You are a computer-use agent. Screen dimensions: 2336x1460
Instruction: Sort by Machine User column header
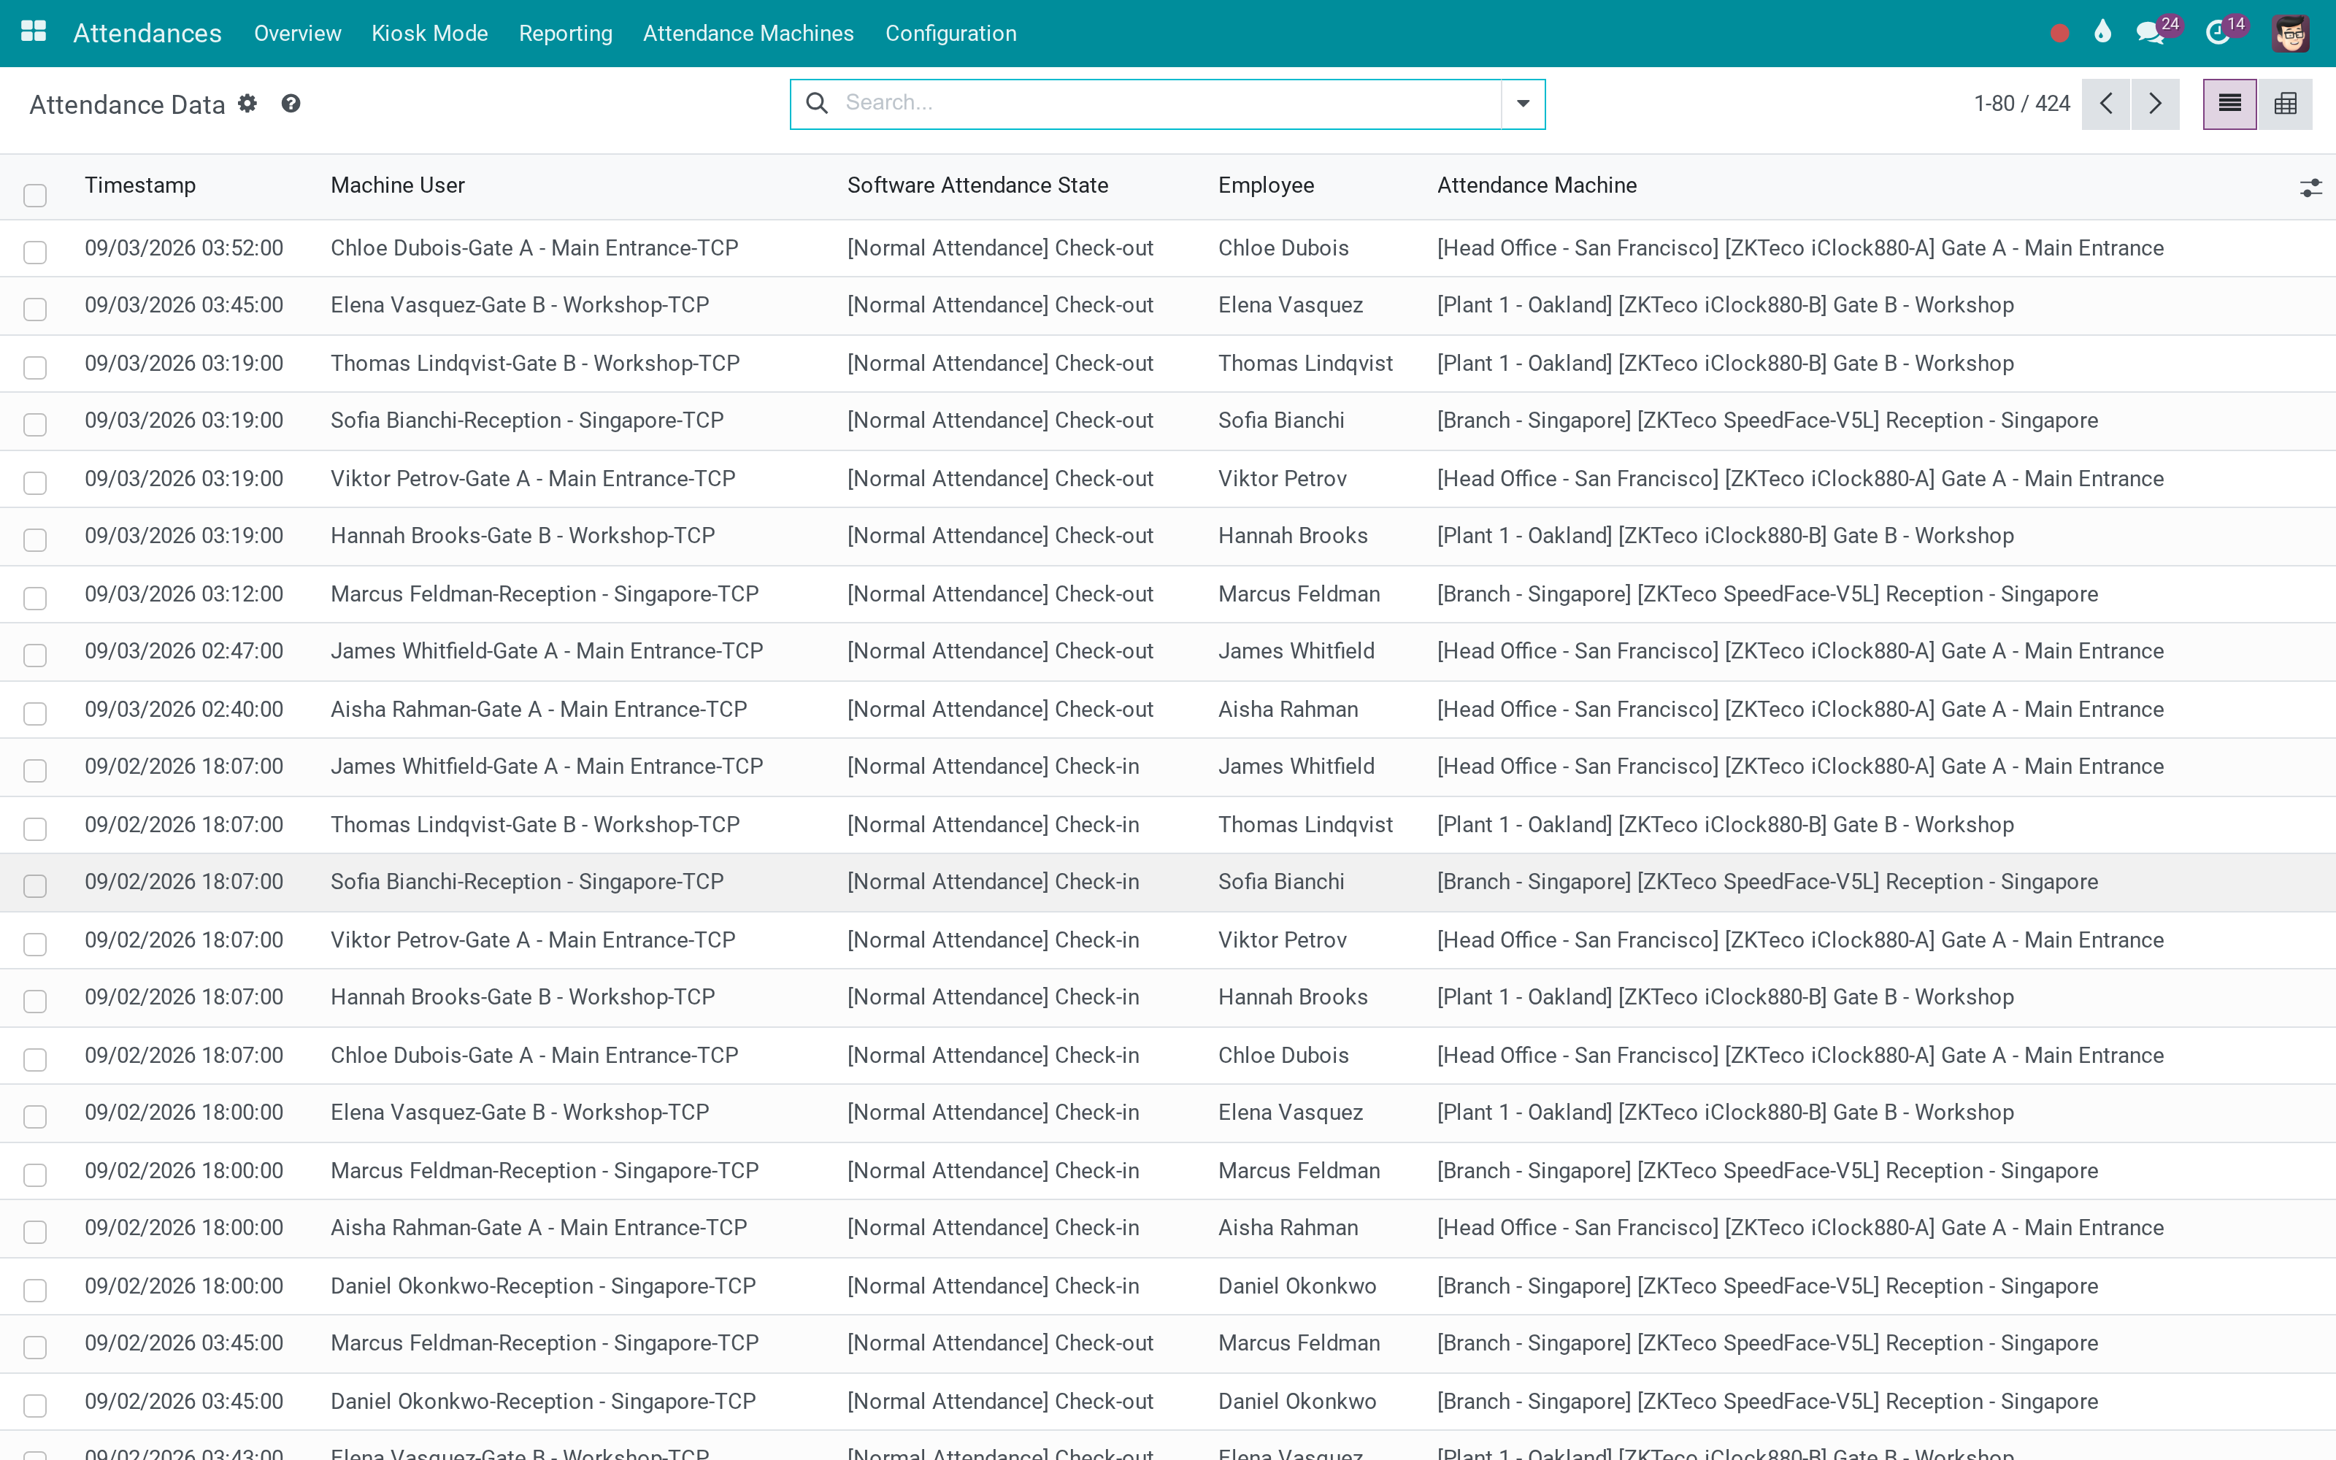coord(398,185)
